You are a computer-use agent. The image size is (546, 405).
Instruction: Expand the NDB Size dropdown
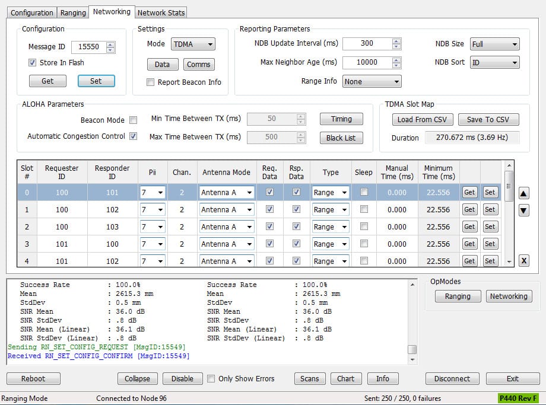click(x=494, y=44)
